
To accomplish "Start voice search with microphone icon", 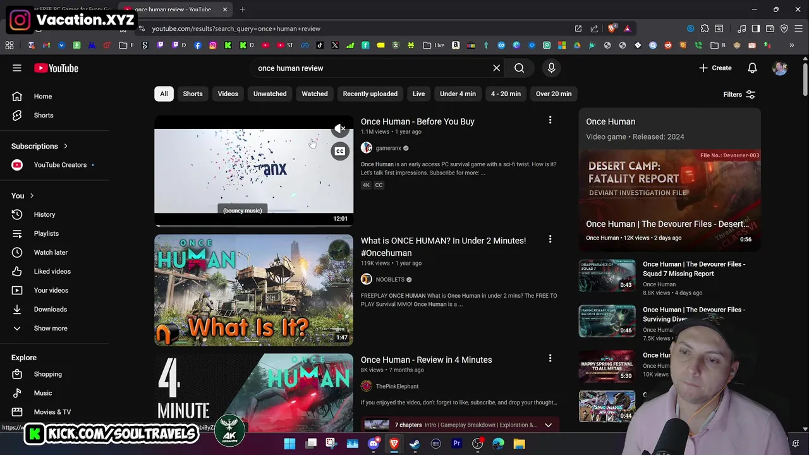I will (551, 68).
